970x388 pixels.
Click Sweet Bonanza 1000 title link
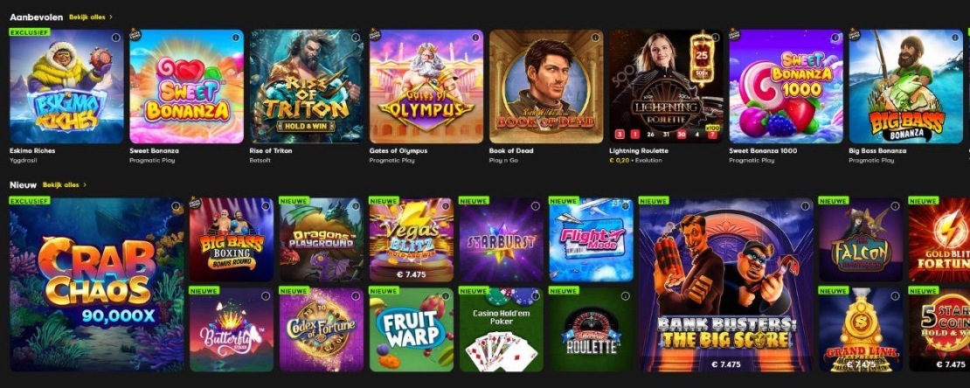763,151
